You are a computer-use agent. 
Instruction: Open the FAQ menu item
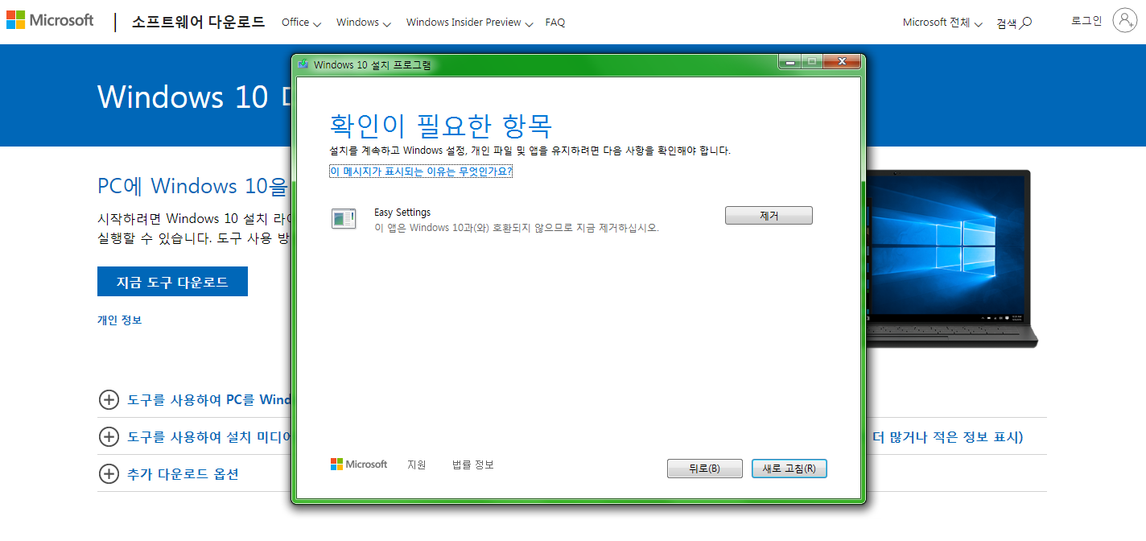(x=555, y=23)
